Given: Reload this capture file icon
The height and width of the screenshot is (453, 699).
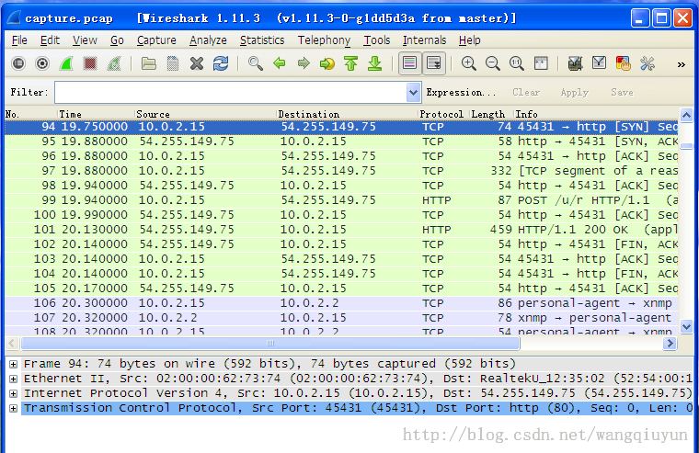Looking at the screenshot, I should (x=221, y=63).
